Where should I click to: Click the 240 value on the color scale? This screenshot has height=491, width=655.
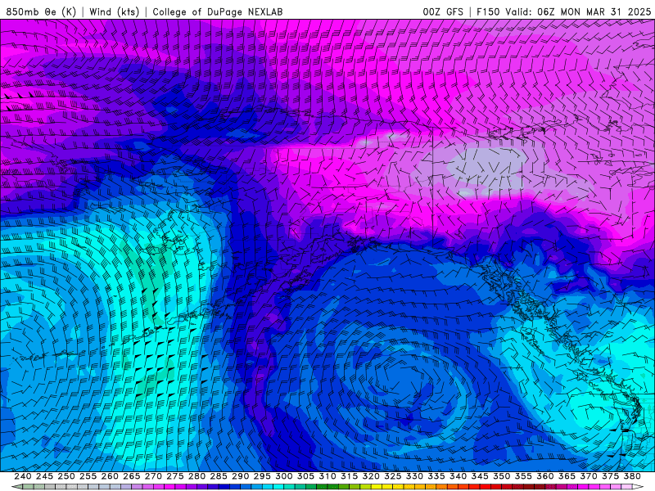23,476
